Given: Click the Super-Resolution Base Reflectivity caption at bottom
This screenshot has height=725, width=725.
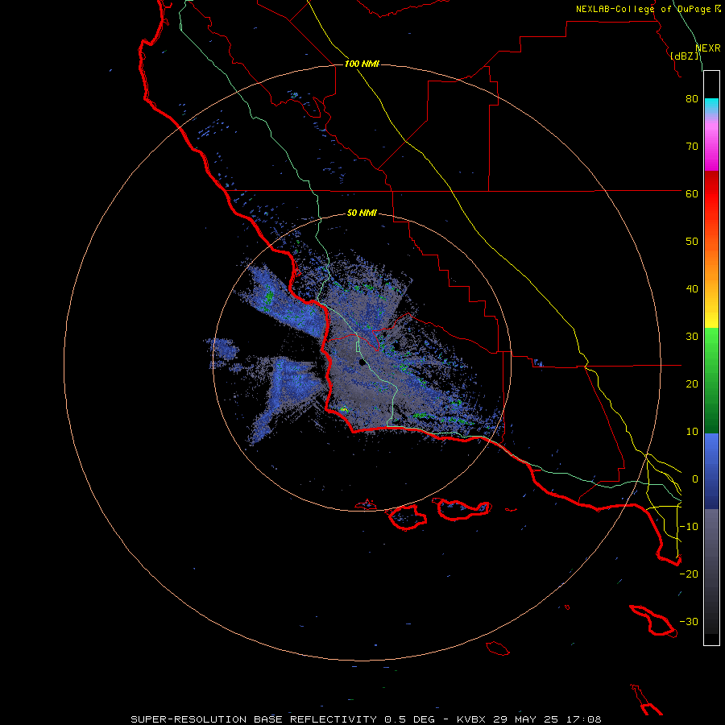Looking at the screenshot, I should (367, 719).
